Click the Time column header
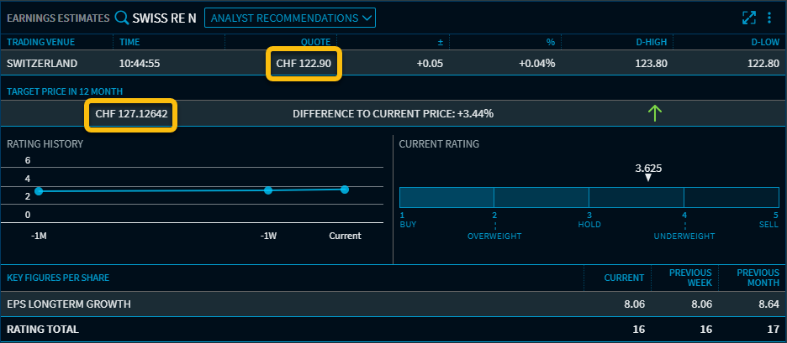 point(129,42)
